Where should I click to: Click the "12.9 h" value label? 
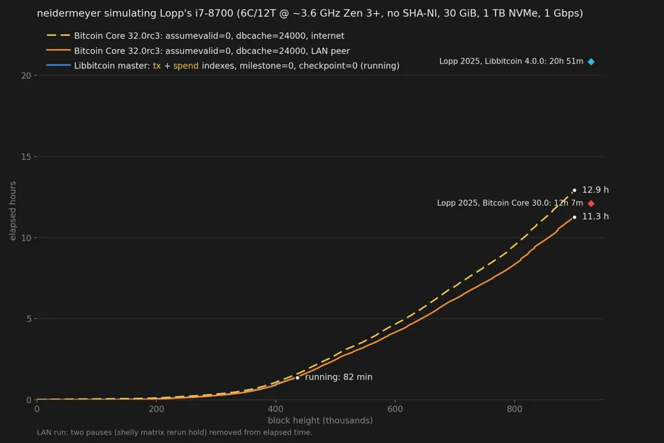596,190
